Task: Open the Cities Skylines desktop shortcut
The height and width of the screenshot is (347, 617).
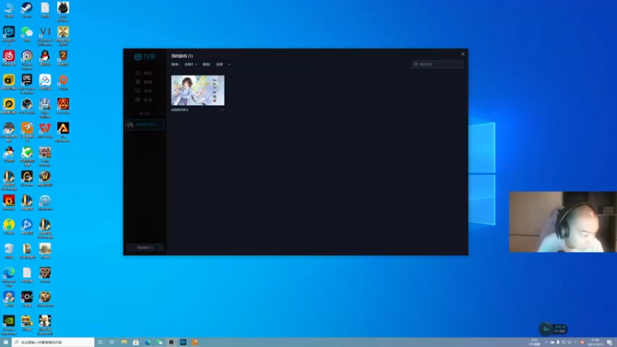Action: pyautogui.click(x=45, y=108)
